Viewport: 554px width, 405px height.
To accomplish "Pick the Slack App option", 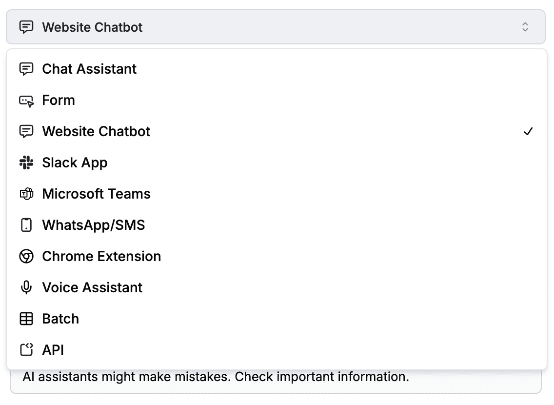I will coord(75,163).
